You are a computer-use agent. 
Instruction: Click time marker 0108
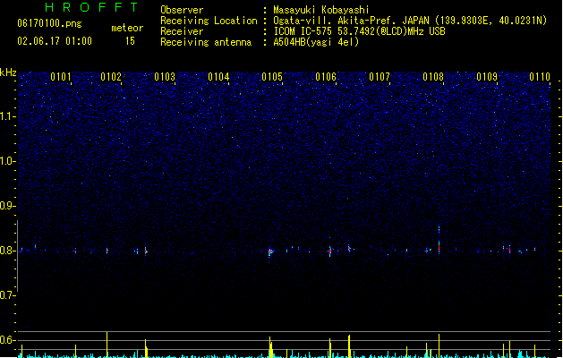(x=433, y=77)
